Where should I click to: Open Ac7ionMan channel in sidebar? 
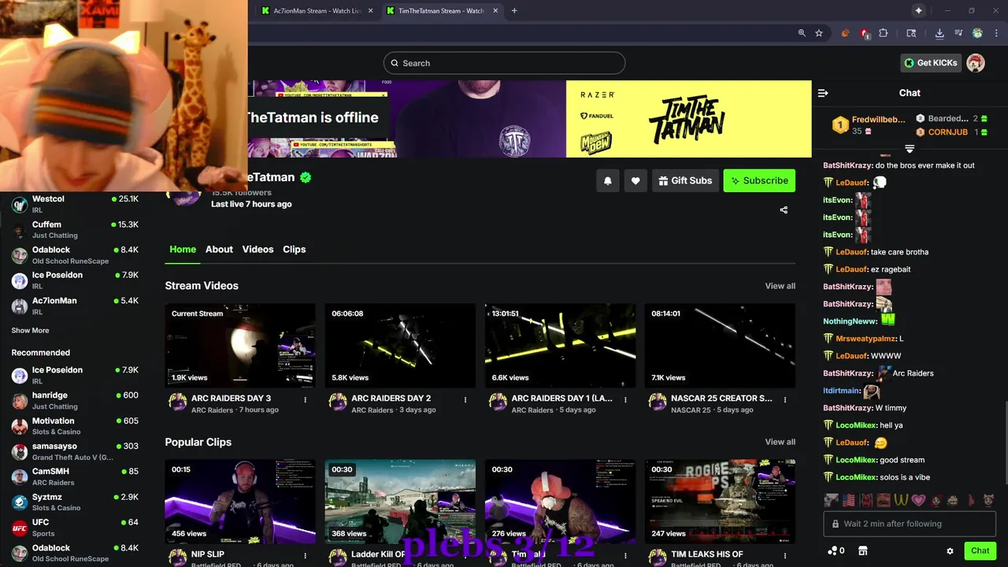coord(75,306)
